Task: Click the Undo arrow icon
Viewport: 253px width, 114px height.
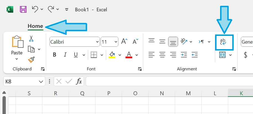Action: pos(35,9)
